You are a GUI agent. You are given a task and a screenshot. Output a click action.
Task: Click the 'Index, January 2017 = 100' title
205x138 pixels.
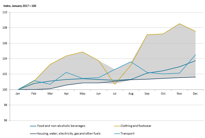pos(20,6)
